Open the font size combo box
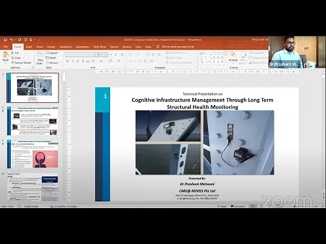 tap(103, 54)
